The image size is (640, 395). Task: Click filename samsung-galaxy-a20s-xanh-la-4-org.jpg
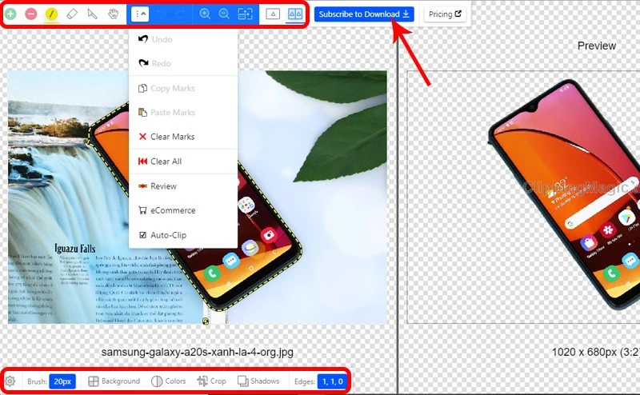coord(197,352)
